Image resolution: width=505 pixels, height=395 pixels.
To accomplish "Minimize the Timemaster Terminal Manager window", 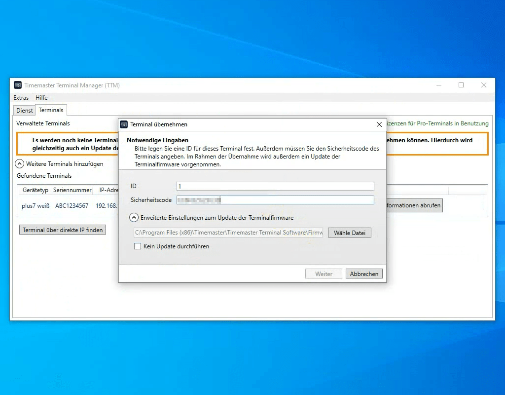I will tap(438, 85).
